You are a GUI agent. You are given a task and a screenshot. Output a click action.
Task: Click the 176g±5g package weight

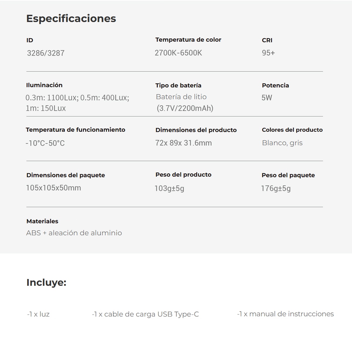276,188
